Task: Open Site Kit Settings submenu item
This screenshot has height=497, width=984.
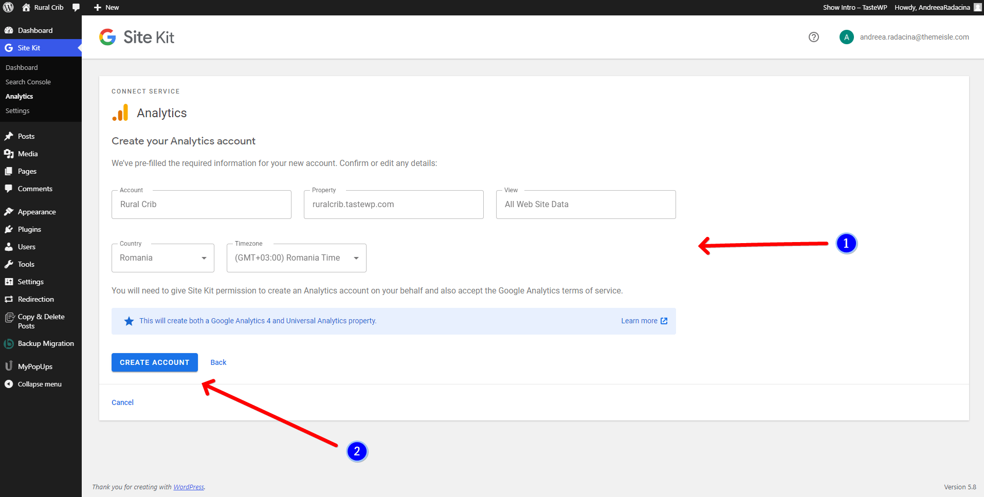Action: click(17, 111)
